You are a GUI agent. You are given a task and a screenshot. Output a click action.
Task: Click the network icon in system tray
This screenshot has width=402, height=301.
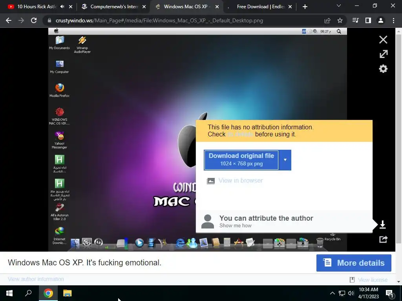pos(342,293)
